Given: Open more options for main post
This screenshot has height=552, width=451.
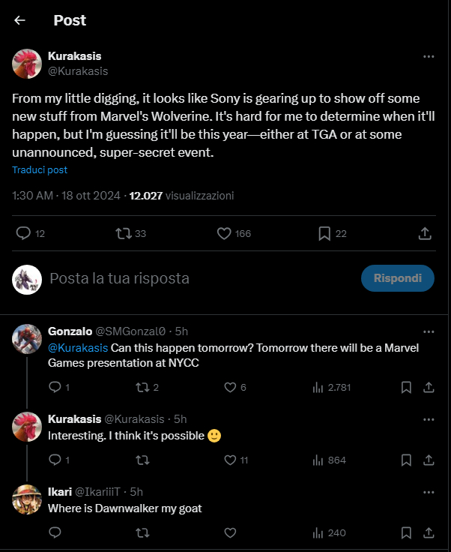Looking at the screenshot, I should [429, 56].
